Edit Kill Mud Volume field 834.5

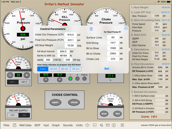[x=63, y=51]
